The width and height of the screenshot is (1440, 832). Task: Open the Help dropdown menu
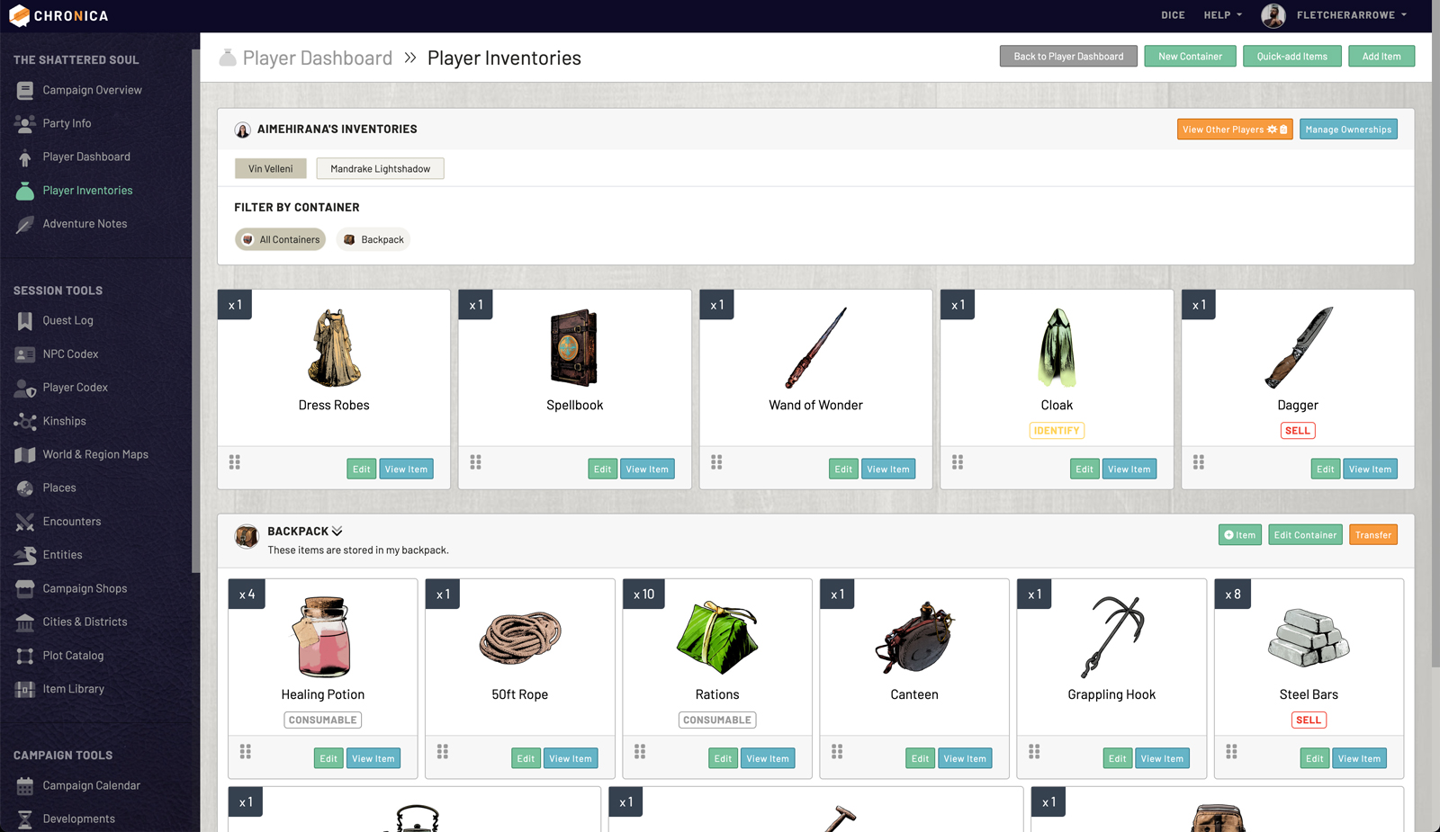click(x=1222, y=15)
